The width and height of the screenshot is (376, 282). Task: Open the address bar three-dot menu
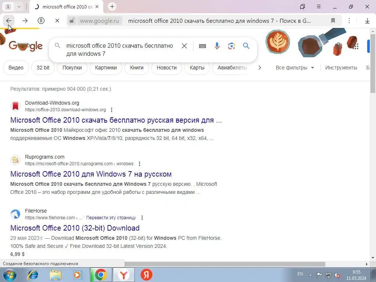349,21
